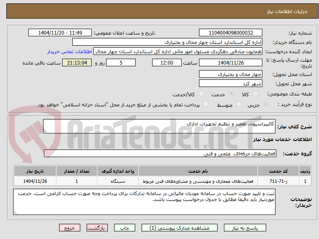Click the شهر کرد city field
The image size is (319, 239).
click(x=231, y=83)
